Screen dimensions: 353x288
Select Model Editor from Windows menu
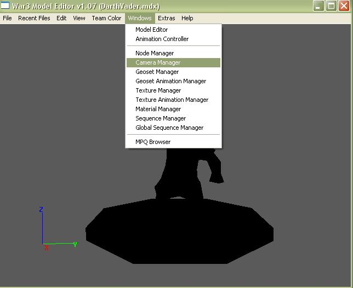pos(173,30)
